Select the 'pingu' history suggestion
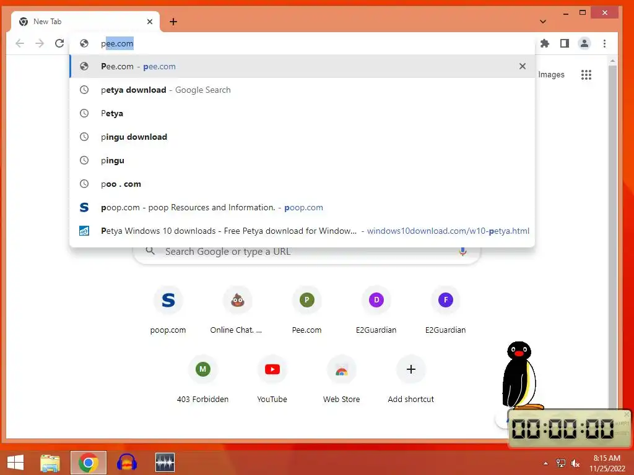The width and height of the screenshot is (634, 475). [x=302, y=160]
